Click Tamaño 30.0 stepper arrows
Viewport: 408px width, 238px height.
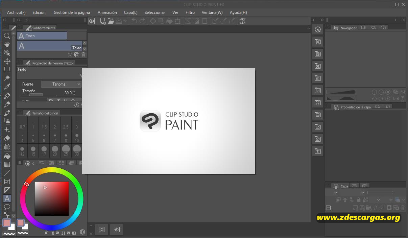coord(73,93)
